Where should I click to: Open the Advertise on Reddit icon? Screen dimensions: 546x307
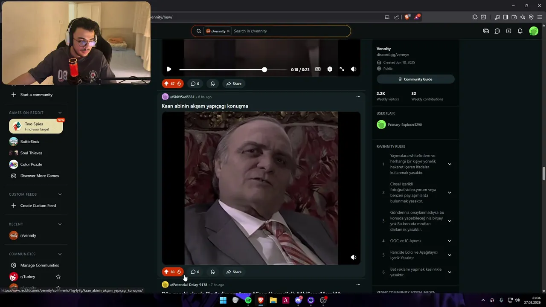click(486, 31)
